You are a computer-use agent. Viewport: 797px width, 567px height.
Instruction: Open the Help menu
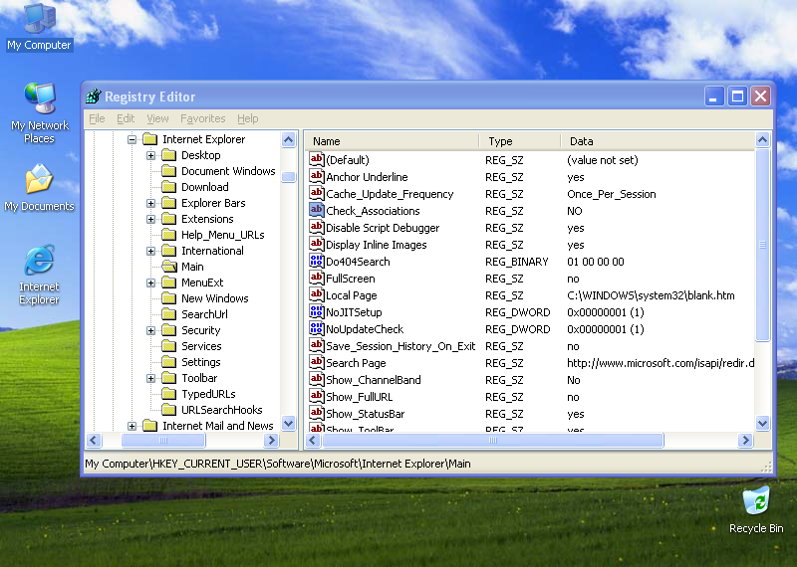coord(247,118)
